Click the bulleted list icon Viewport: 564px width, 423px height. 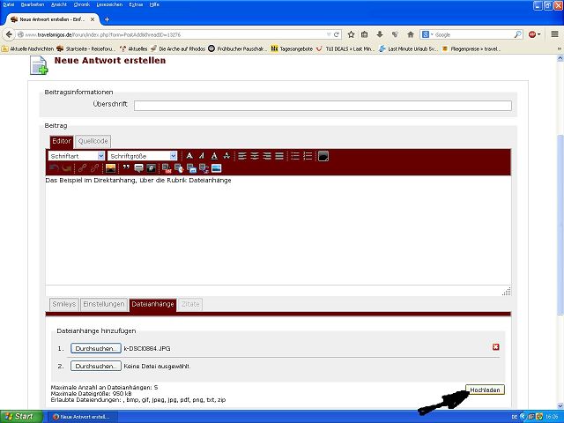pyautogui.click(x=295, y=156)
